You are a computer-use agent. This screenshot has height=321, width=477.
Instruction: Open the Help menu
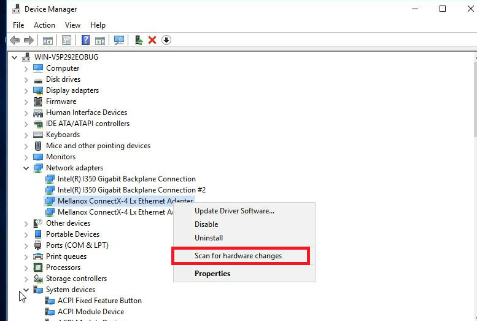pos(98,25)
